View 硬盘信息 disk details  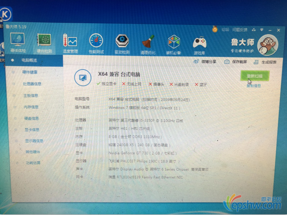[32, 118]
